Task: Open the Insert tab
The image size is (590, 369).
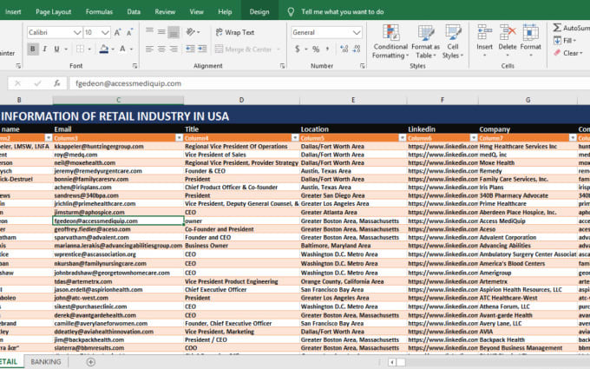Action: pos(13,11)
